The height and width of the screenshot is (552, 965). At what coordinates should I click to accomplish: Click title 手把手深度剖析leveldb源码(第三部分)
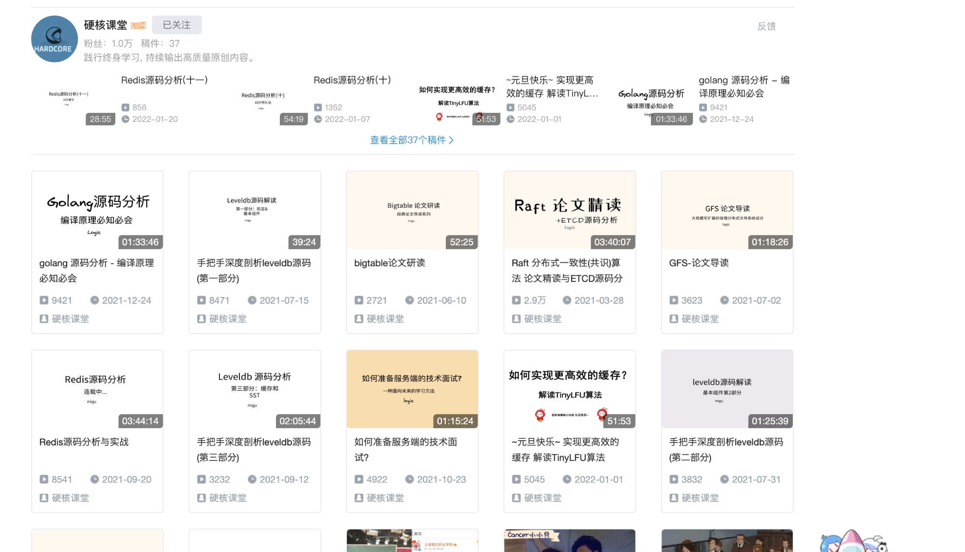tap(254, 449)
